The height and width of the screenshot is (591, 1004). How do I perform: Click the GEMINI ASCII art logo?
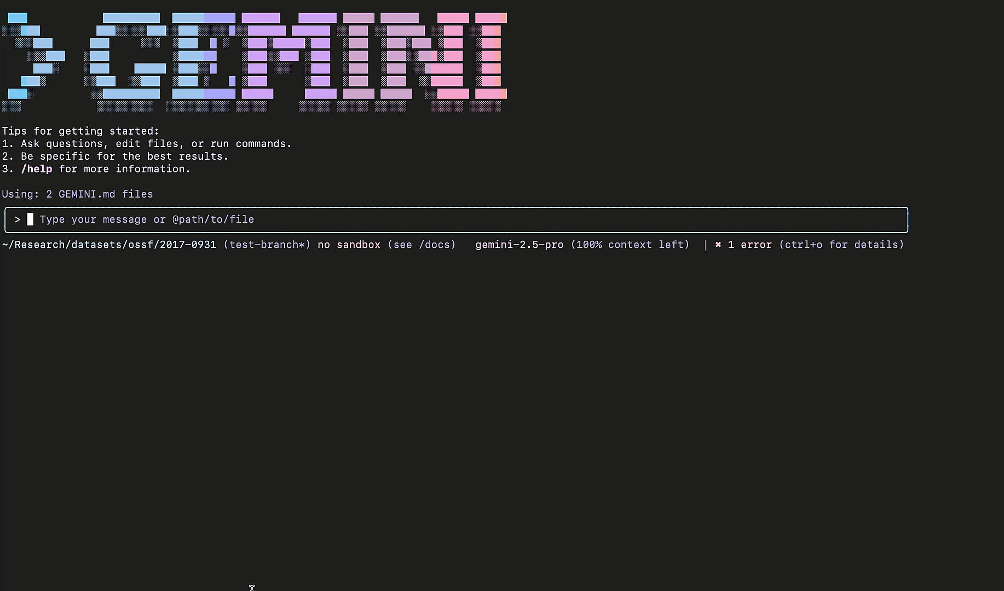pyautogui.click(x=257, y=60)
